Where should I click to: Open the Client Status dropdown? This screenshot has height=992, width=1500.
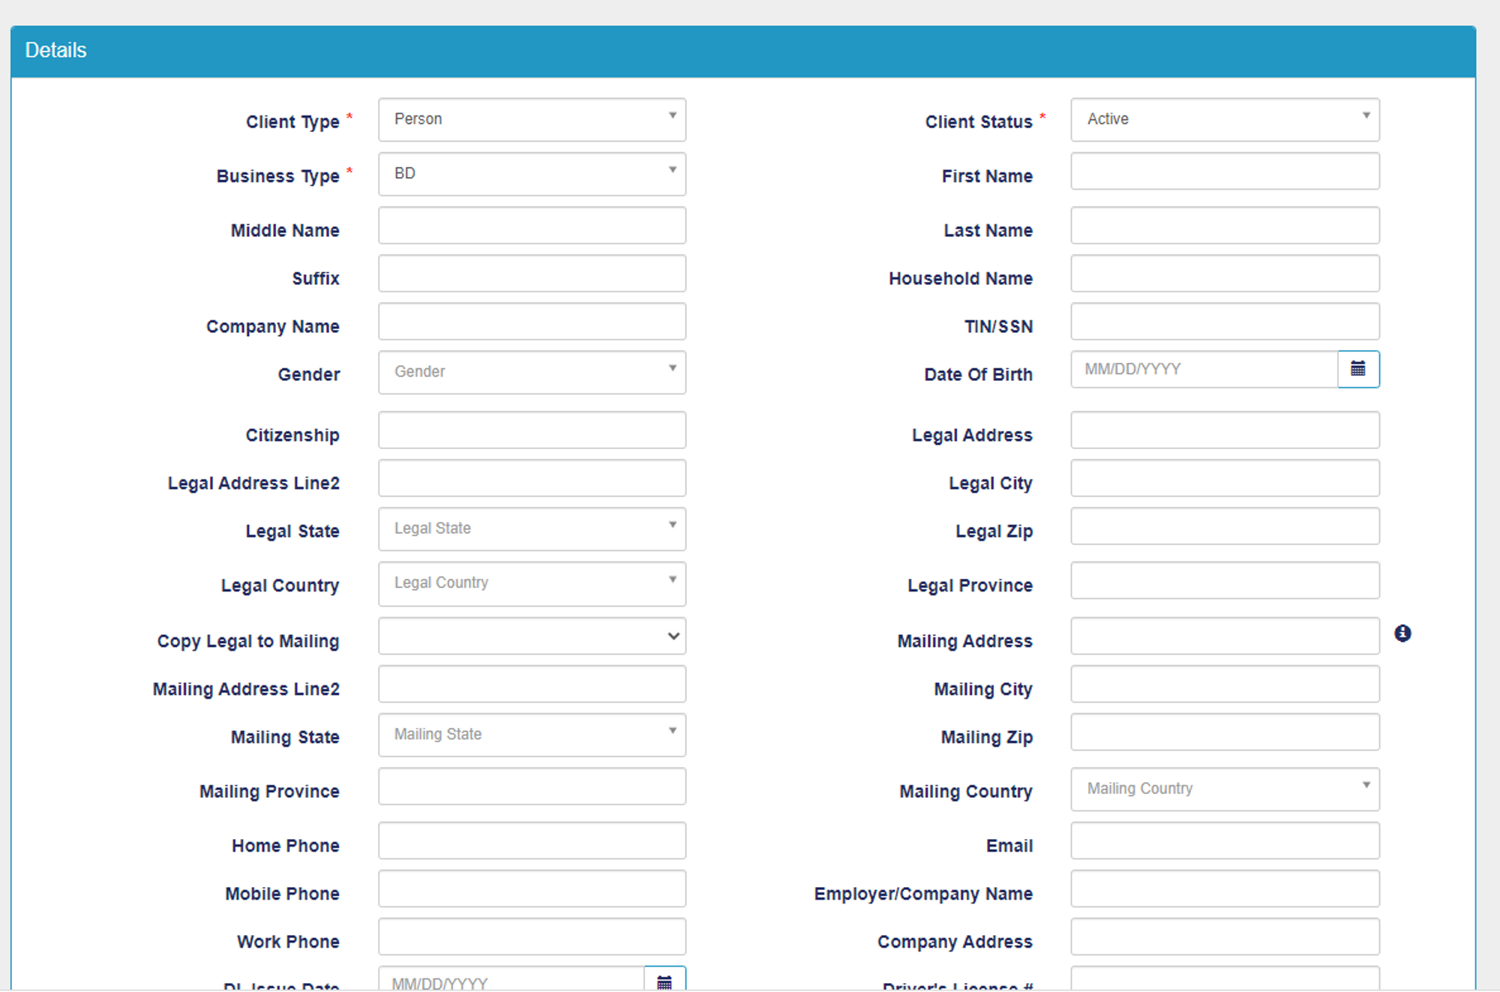pyautogui.click(x=1224, y=120)
